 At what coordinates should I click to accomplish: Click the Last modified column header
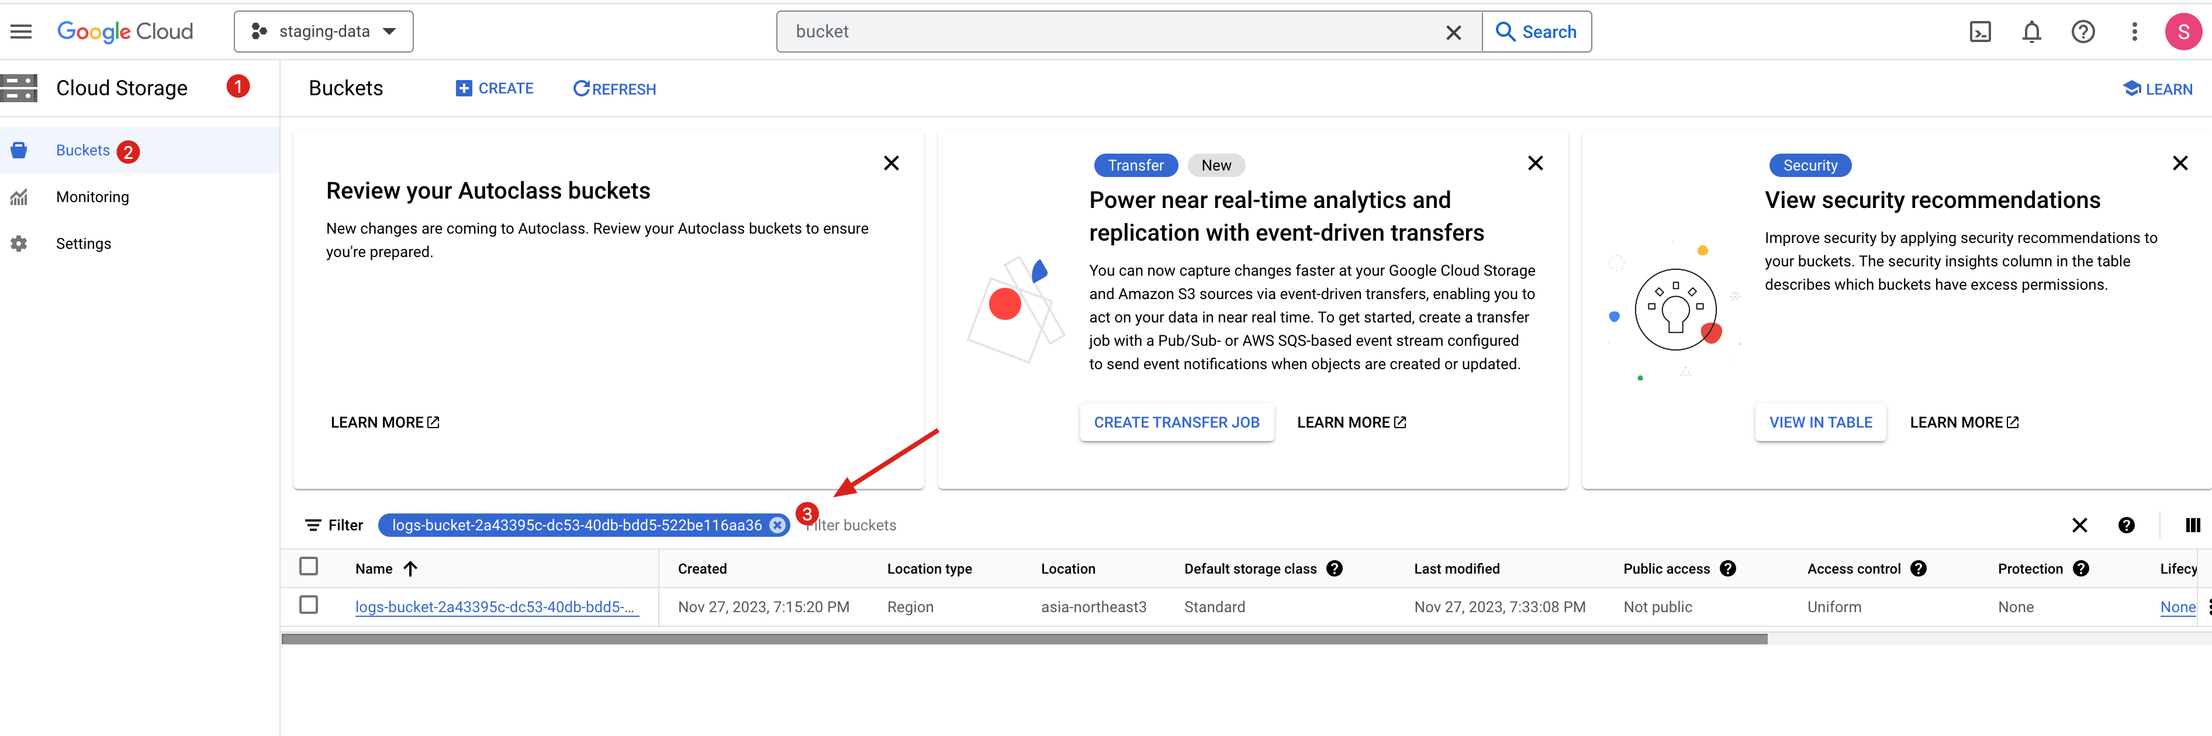coord(1456,569)
